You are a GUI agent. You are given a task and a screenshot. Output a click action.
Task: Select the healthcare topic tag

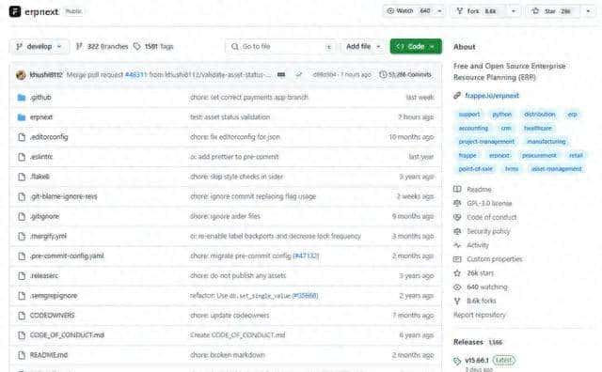537,128
